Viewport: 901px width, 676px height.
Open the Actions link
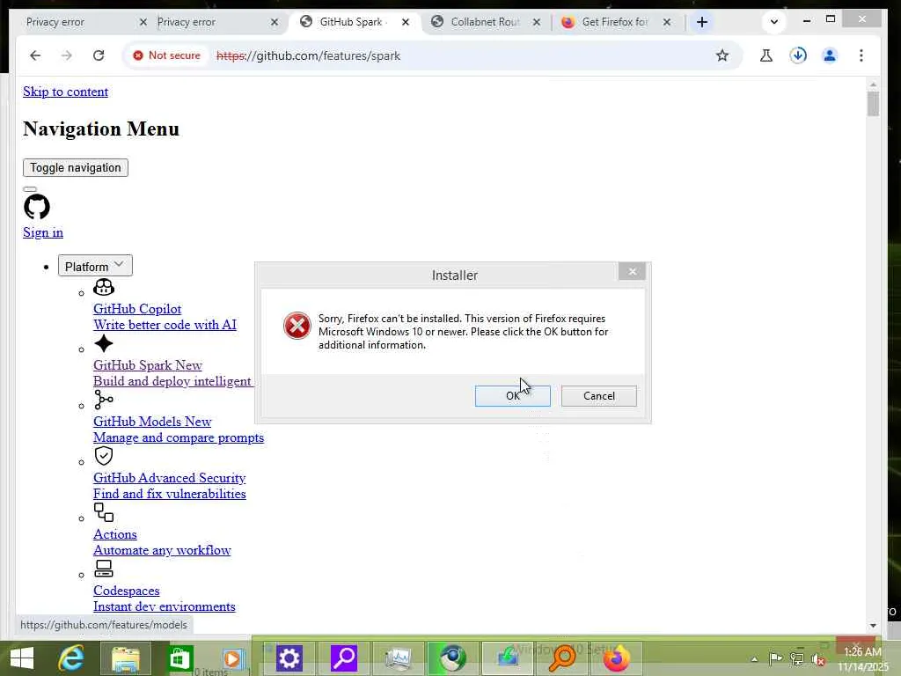pos(115,534)
